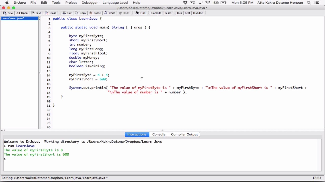Cut selection with the Cut button
This screenshot has width=325, height=182.
(x=67, y=13)
